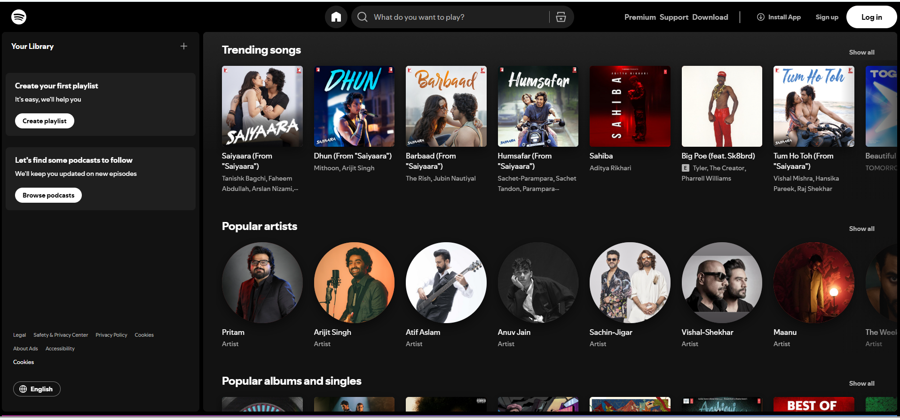This screenshot has width=900, height=420.
Task: Open the About Ads link
Action: (x=25, y=349)
